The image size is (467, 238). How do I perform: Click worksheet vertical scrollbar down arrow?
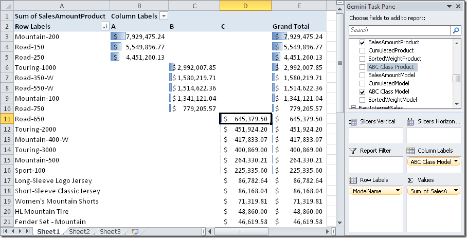click(x=339, y=223)
